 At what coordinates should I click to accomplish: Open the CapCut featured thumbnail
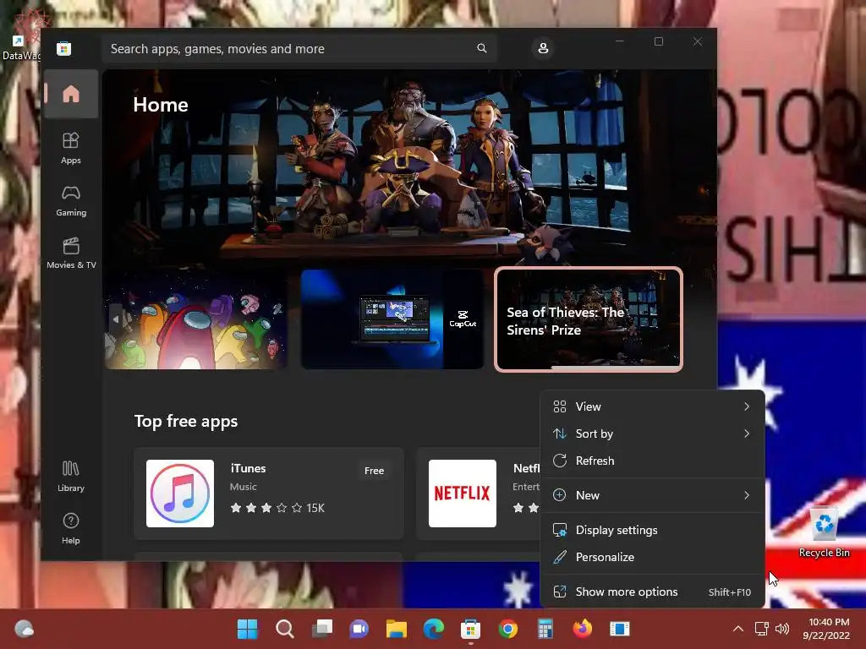coord(392,319)
